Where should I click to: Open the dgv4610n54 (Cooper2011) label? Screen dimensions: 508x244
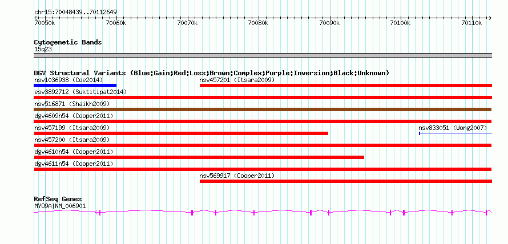pos(74,152)
